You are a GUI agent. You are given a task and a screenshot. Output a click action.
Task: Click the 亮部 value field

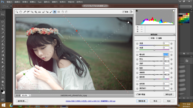[x=166, y=63]
